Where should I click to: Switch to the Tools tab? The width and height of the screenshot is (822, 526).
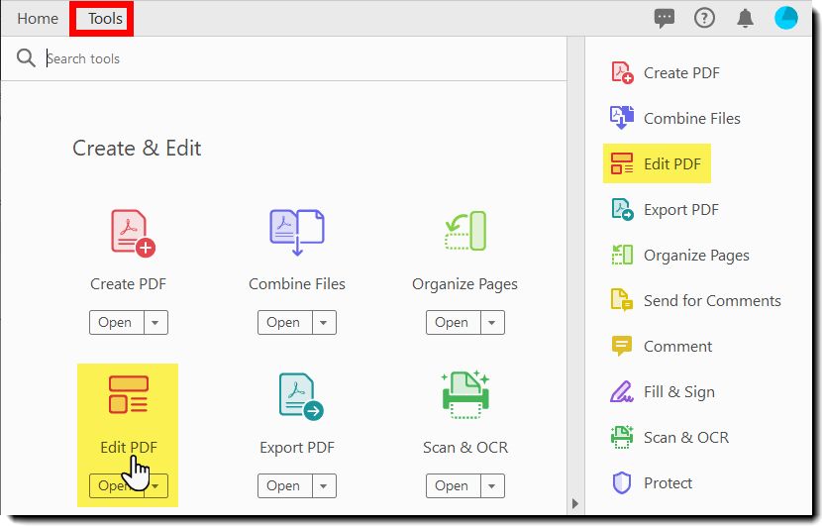click(x=105, y=19)
